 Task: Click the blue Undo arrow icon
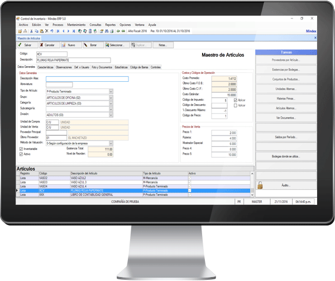point(52,31)
